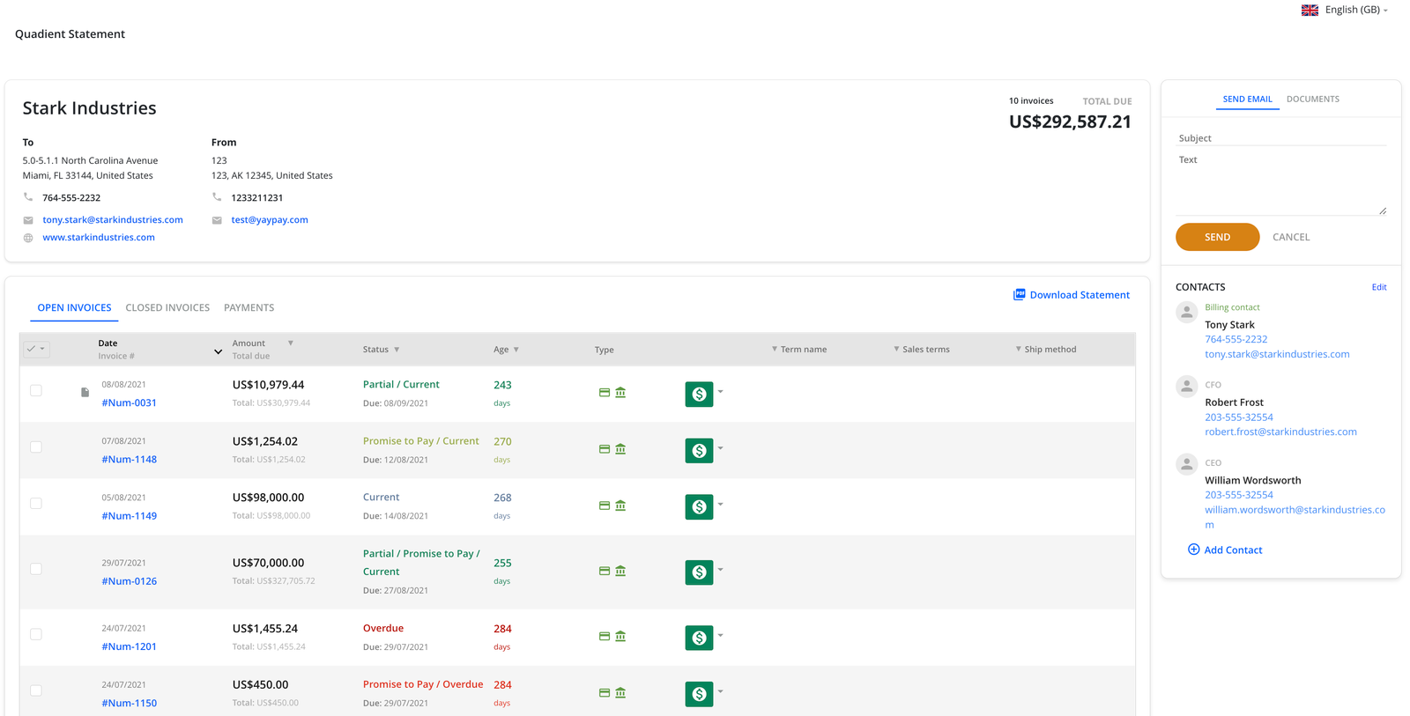Tick the checkbox for invoice #Num-1148
Screen dimensions: 1410x716
coord(36,447)
